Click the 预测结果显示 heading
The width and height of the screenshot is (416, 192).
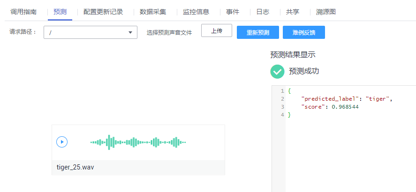click(293, 55)
